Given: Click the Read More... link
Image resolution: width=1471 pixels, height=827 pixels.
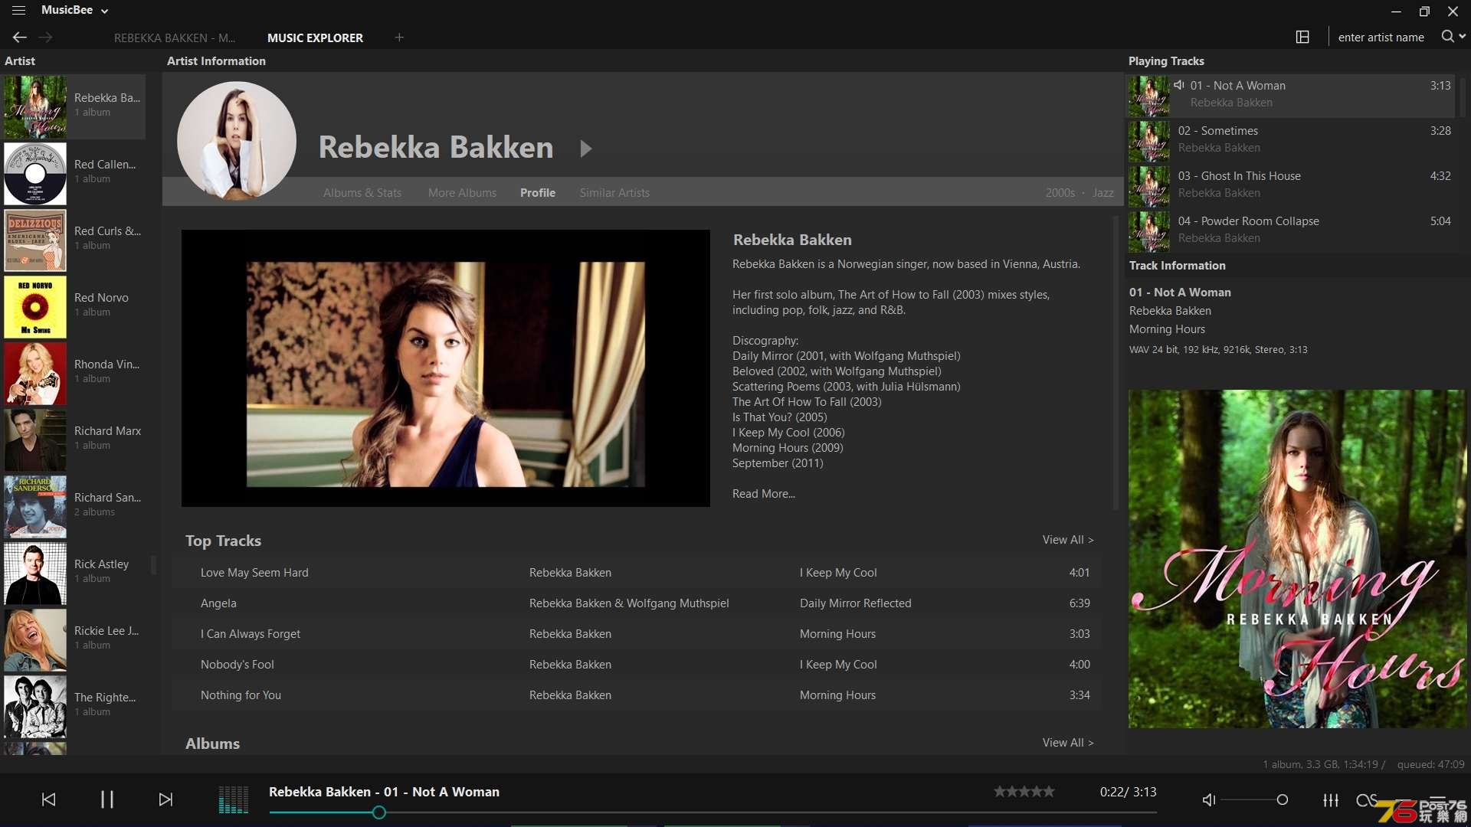Looking at the screenshot, I should [x=764, y=494].
